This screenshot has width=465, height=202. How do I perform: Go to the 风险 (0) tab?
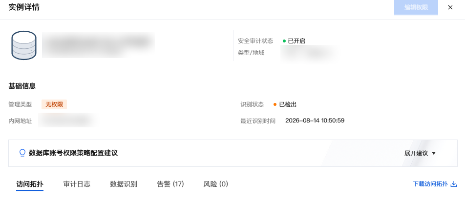click(x=215, y=184)
